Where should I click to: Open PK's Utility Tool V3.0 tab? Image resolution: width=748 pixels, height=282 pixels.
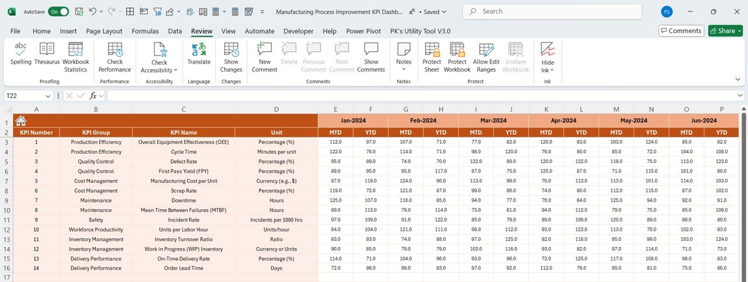click(420, 31)
